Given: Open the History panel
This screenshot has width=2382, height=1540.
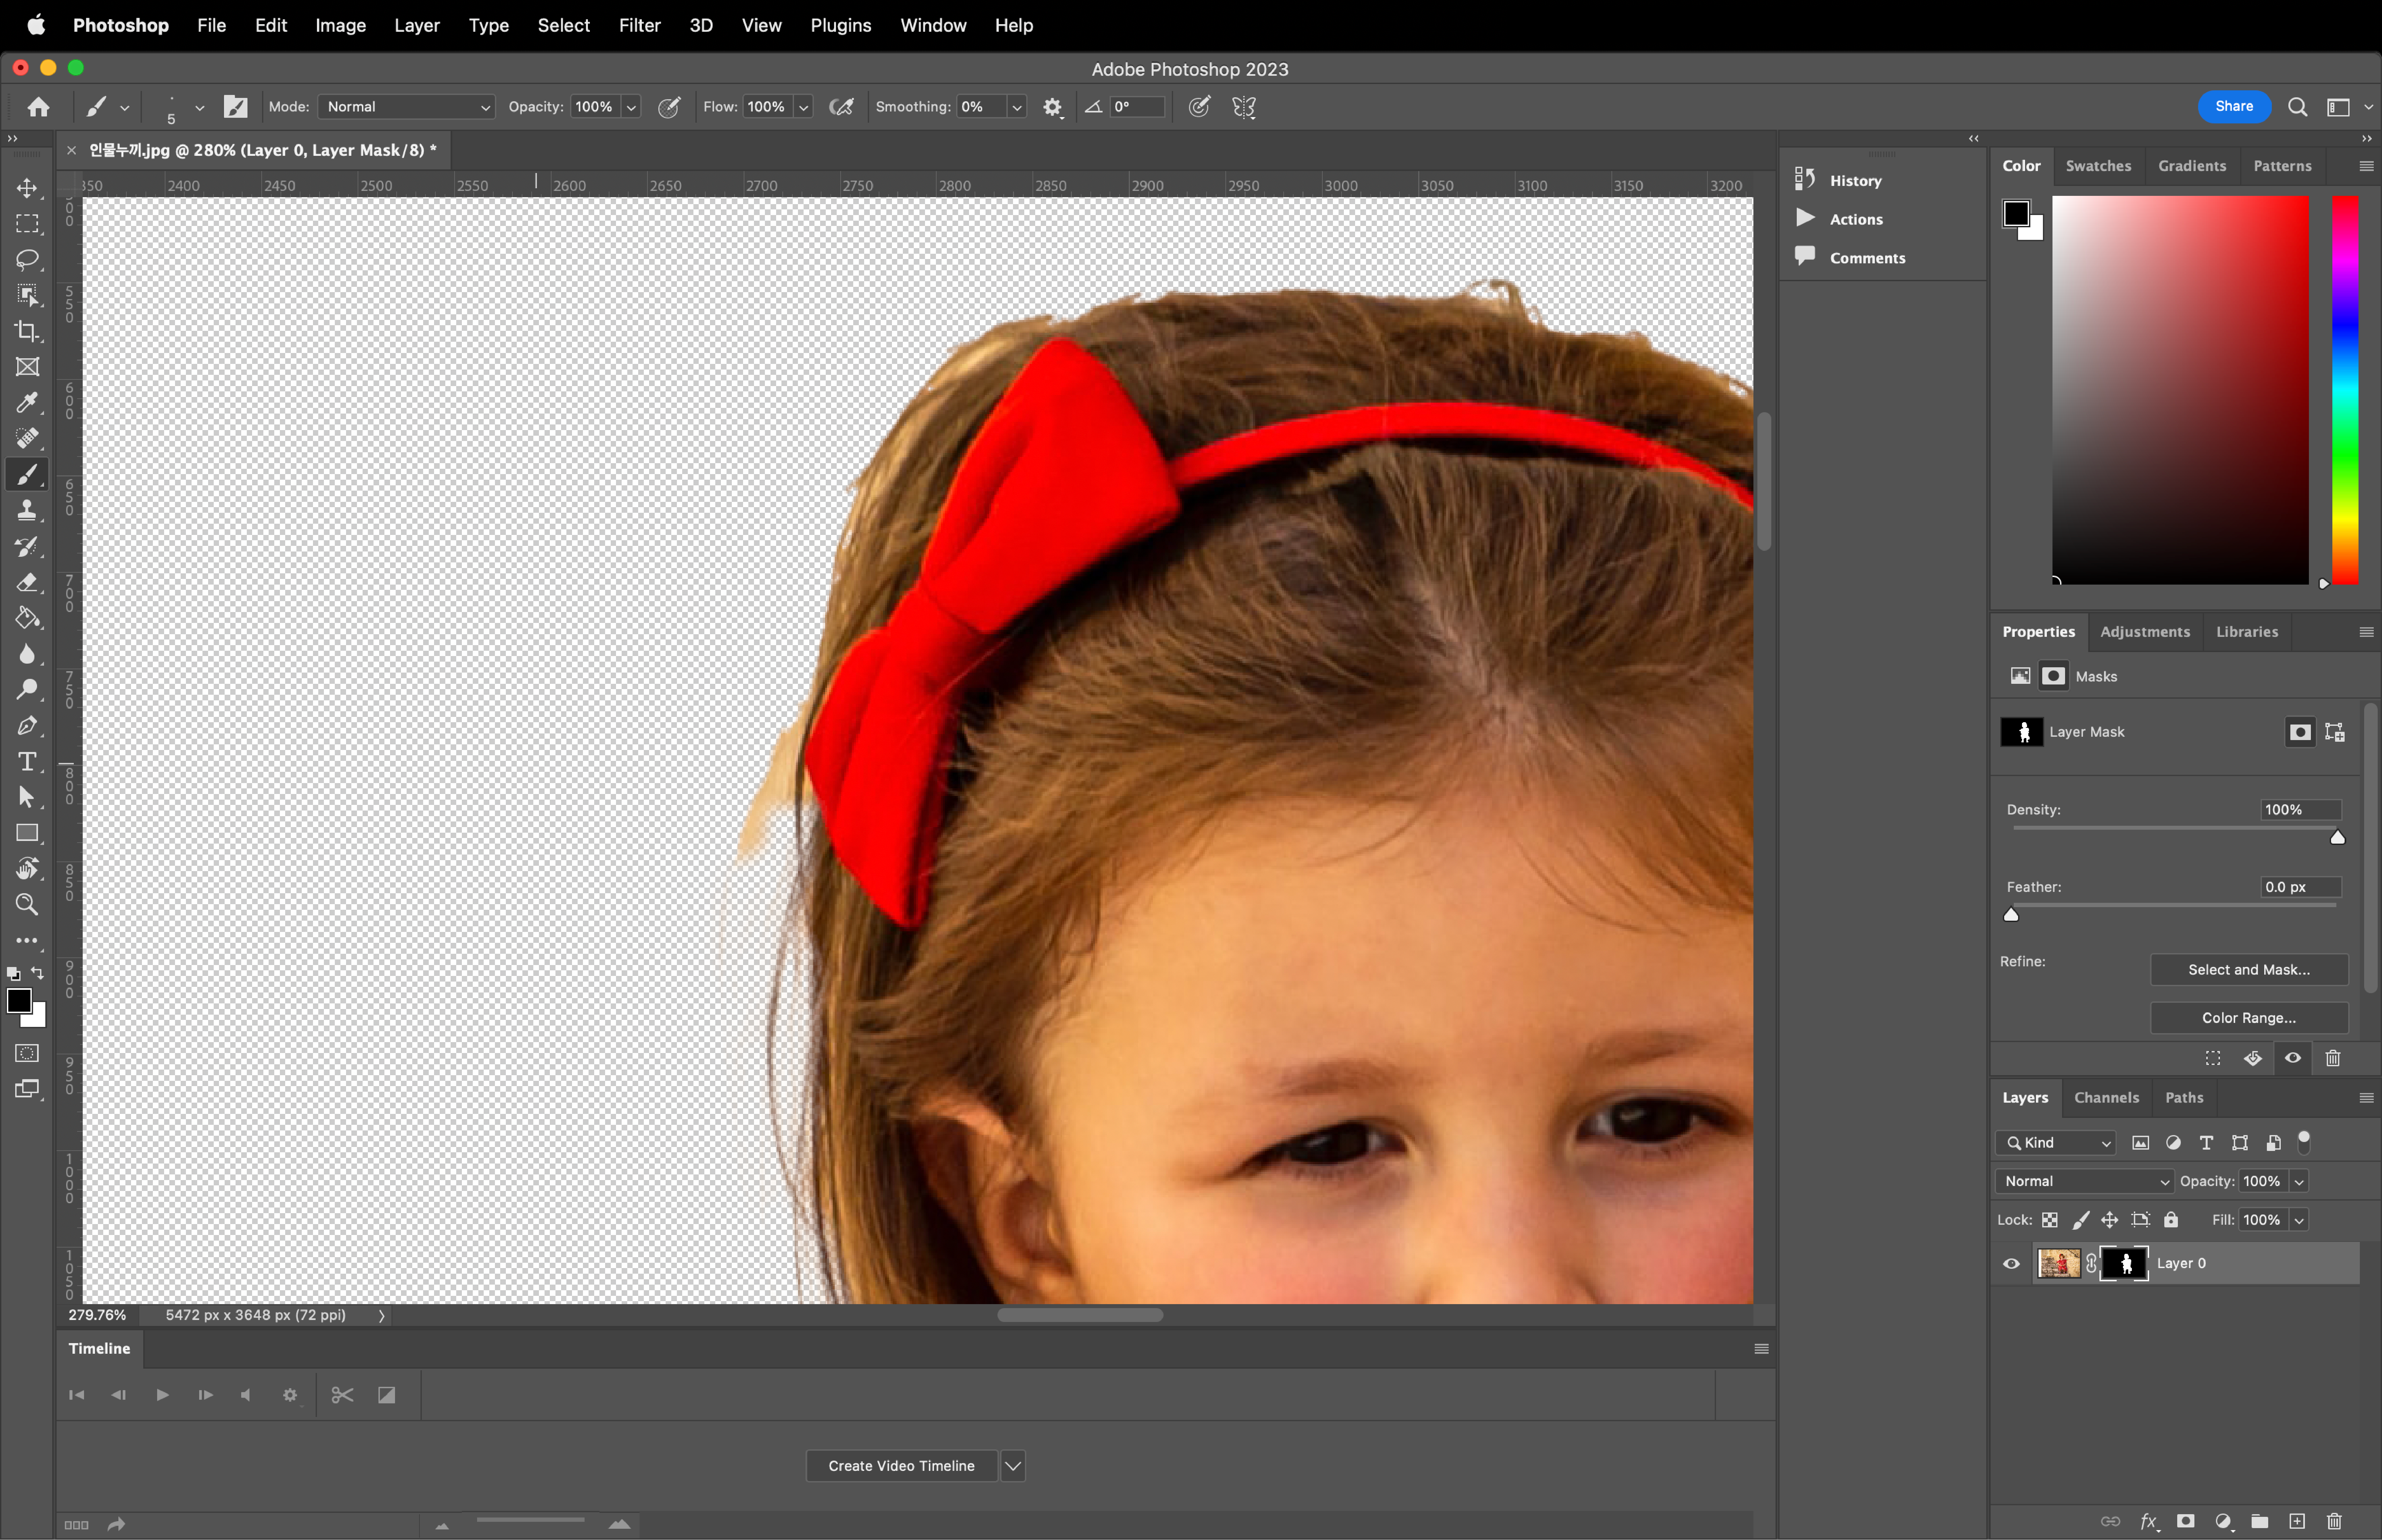Looking at the screenshot, I should (1855, 181).
